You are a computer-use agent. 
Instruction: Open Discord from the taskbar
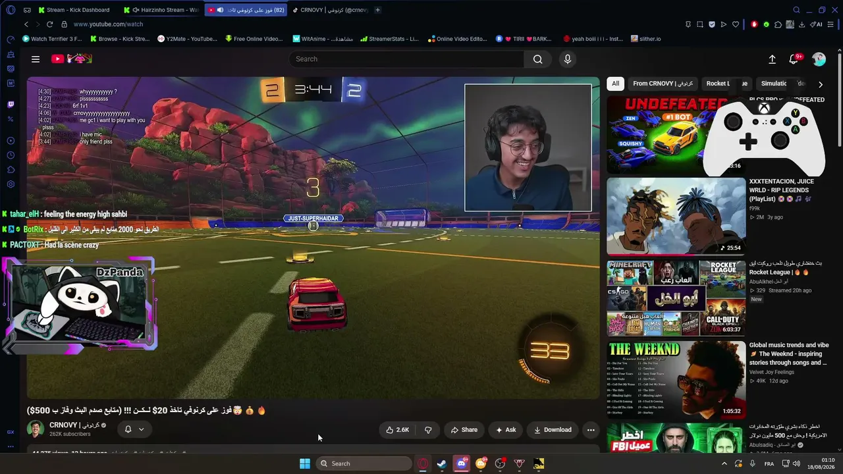(462, 463)
